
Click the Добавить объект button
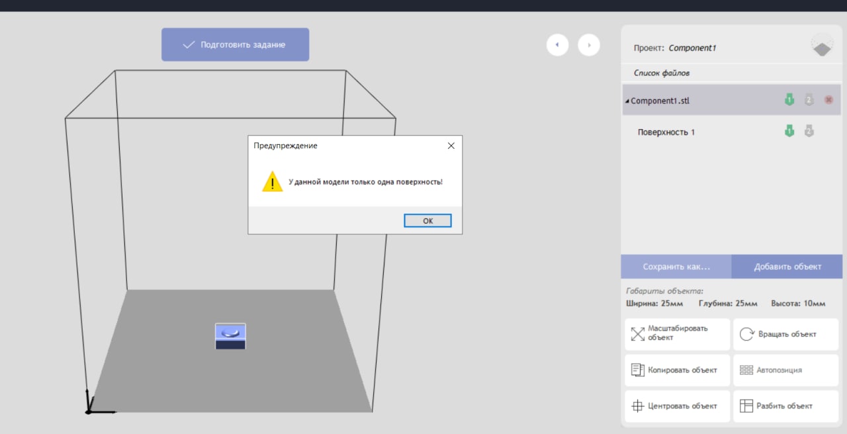tap(787, 267)
